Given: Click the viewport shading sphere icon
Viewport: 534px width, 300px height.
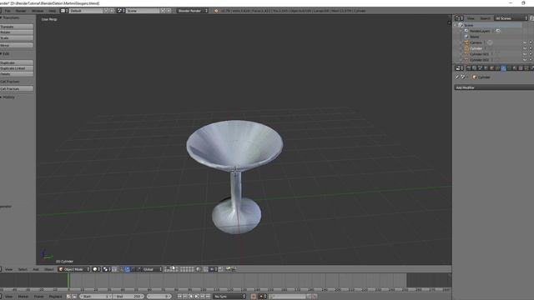Looking at the screenshot, I should coord(97,269).
